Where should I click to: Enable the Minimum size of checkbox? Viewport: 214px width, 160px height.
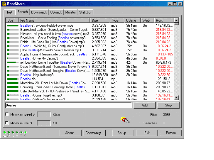(x=7, y=123)
